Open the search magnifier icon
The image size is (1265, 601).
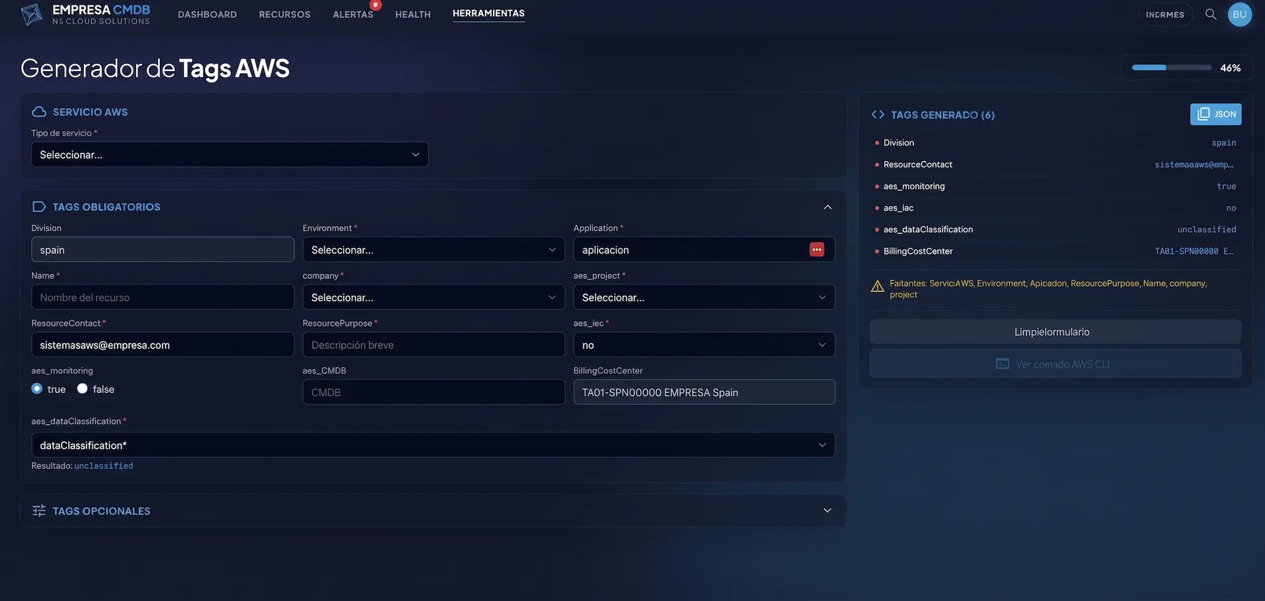point(1211,15)
